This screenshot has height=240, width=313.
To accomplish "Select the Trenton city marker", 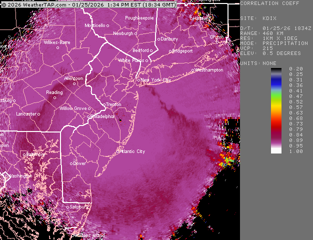I will point(104,104).
